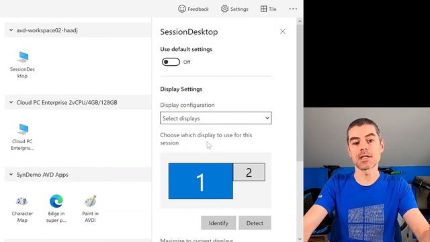Collapse the avd-workspace02-haadj group
The width and height of the screenshot is (430, 242).
(11, 30)
